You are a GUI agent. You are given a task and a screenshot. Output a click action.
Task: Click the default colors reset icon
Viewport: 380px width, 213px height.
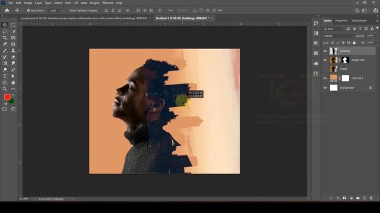[5, 104]
